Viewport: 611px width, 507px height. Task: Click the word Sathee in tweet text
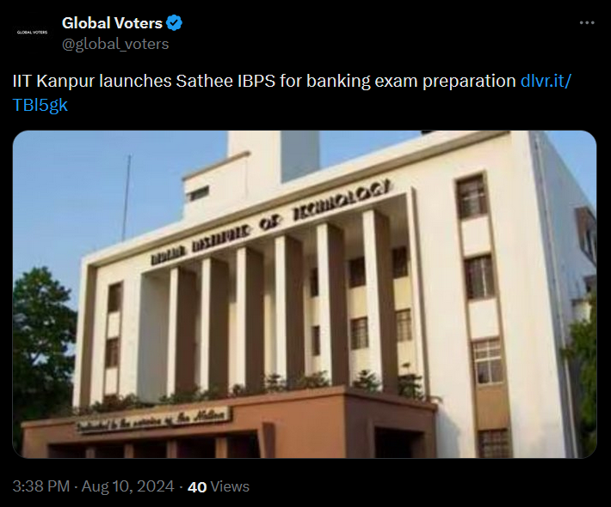coord(204,81)
